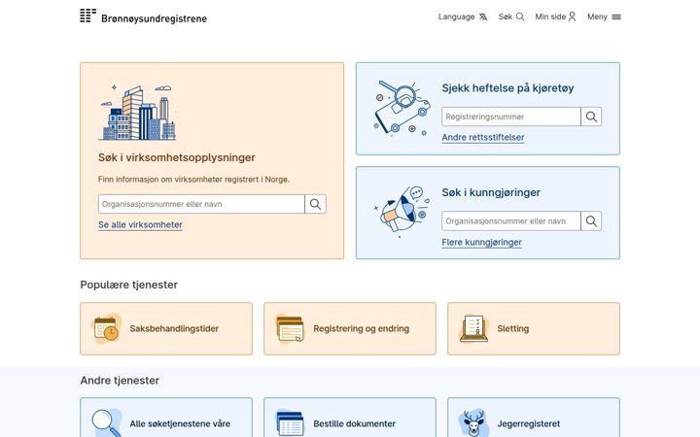Open the Meny hamburger menu
This screenshot has width=700, height=437.
(604, 17)
